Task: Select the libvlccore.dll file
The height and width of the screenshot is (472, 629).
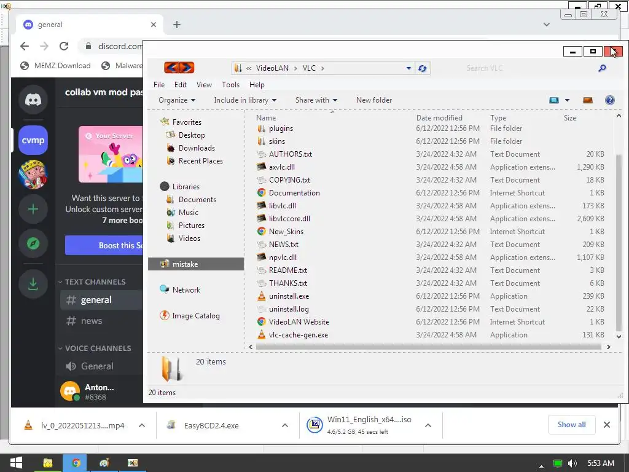Action: point(289,219)
